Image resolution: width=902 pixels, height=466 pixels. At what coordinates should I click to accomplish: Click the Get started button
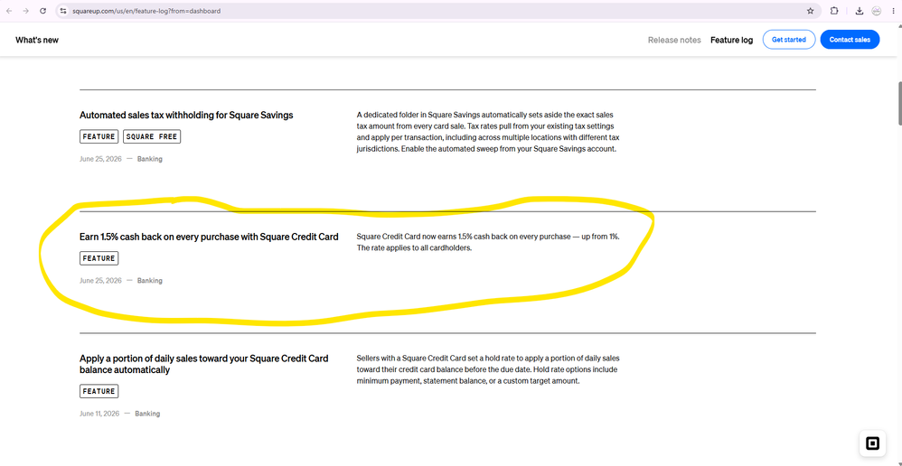click(x=789, y=40)
